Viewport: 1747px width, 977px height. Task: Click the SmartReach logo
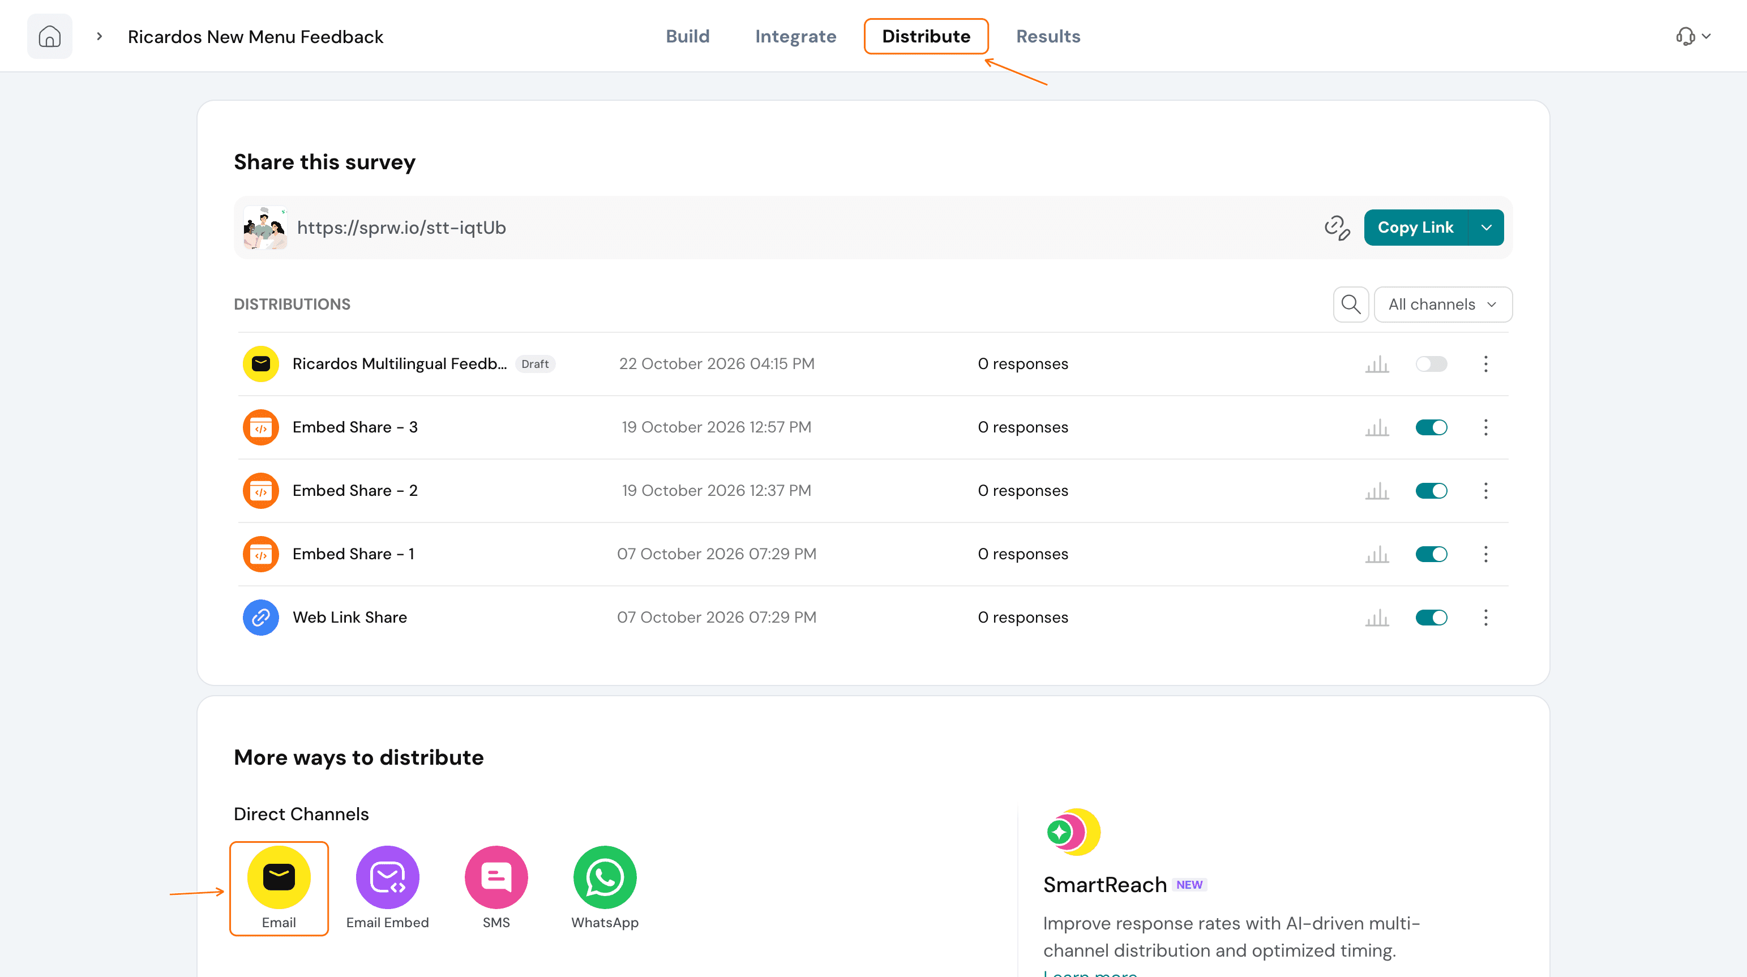(x=1073, y=832)
